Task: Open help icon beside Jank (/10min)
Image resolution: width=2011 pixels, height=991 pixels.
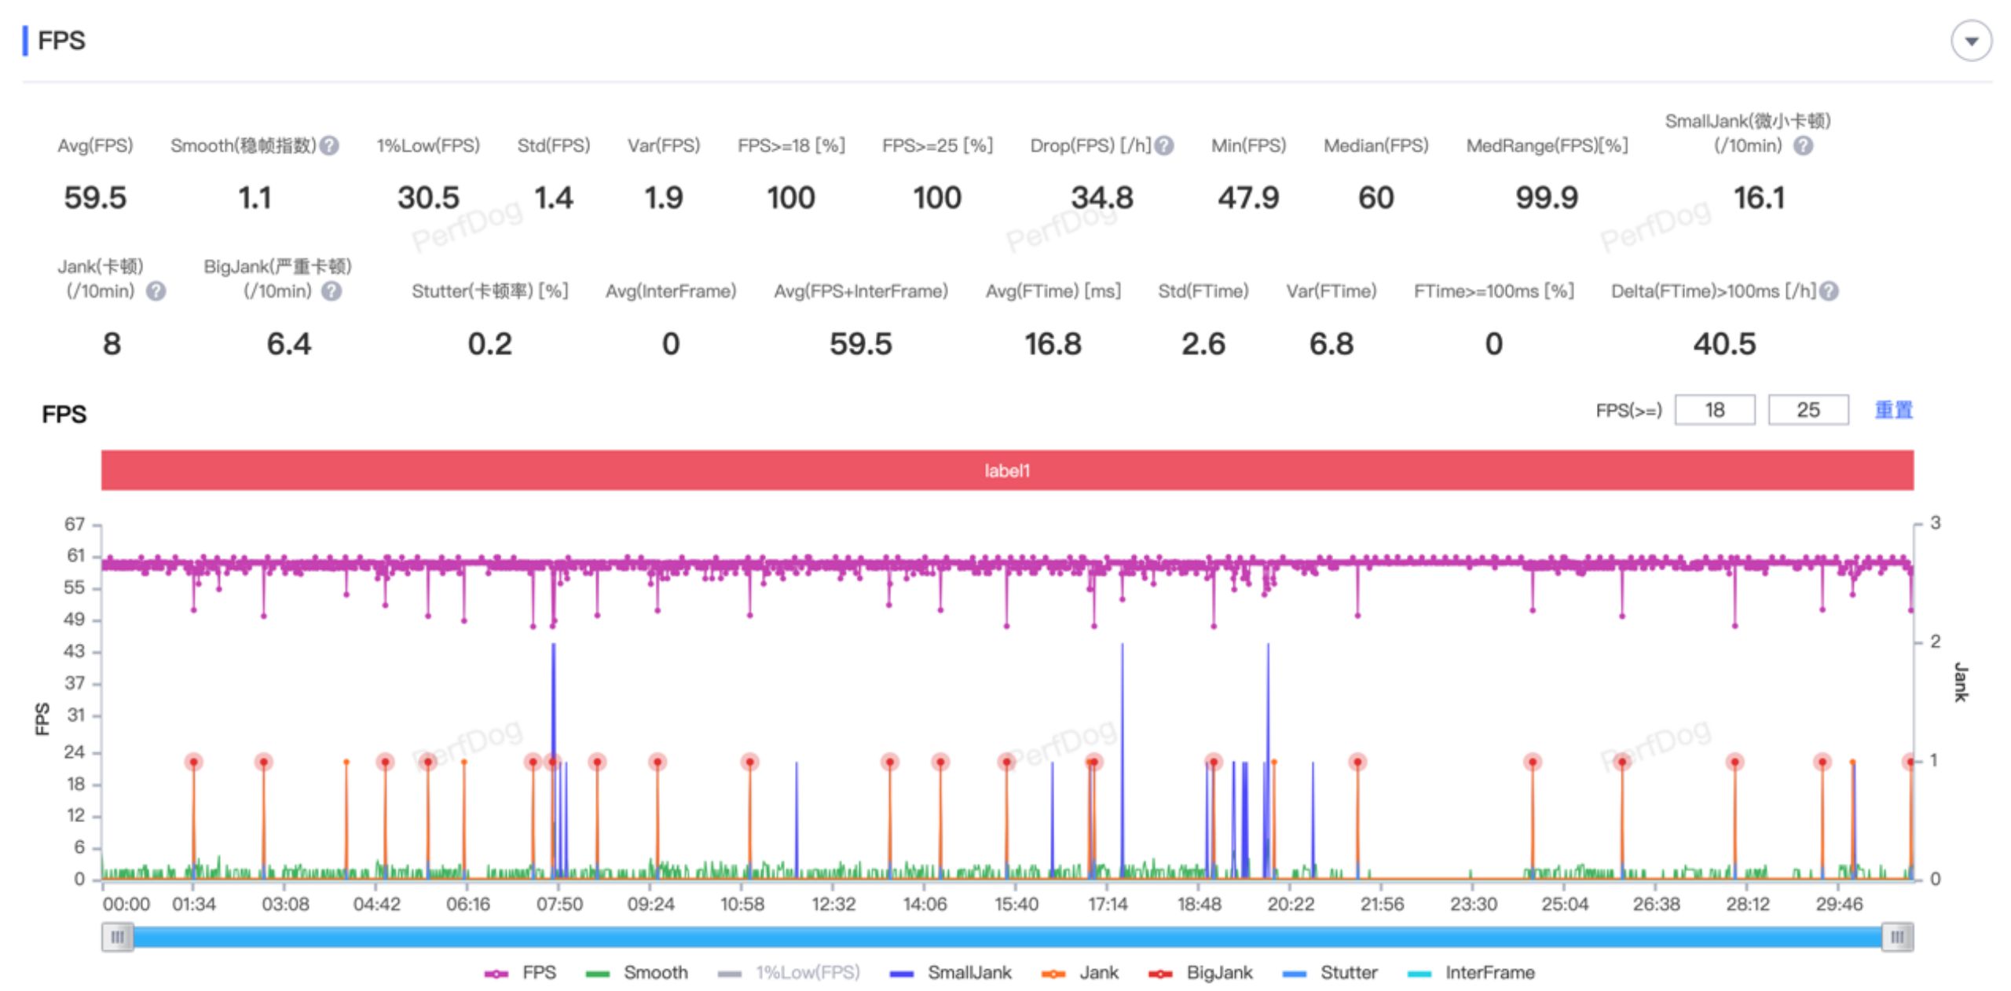Action: click(156, 291)
